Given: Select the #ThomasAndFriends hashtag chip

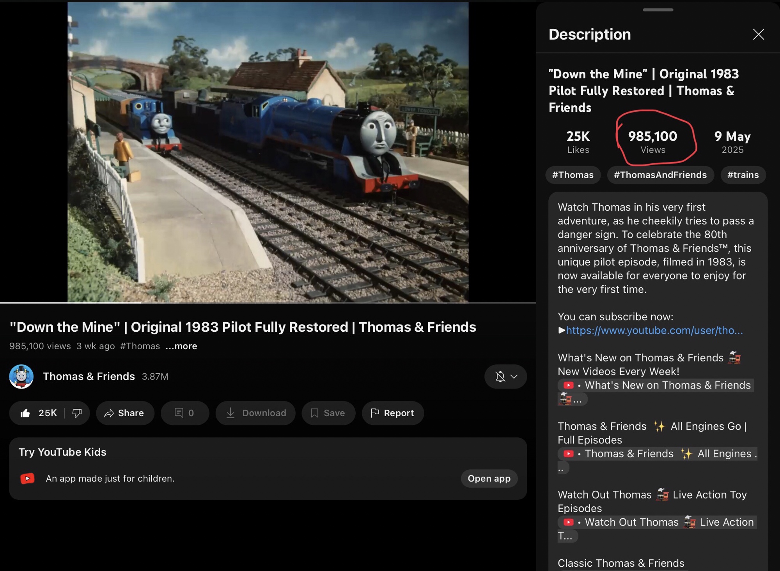Looking at the screenshot, I should 660,175.
